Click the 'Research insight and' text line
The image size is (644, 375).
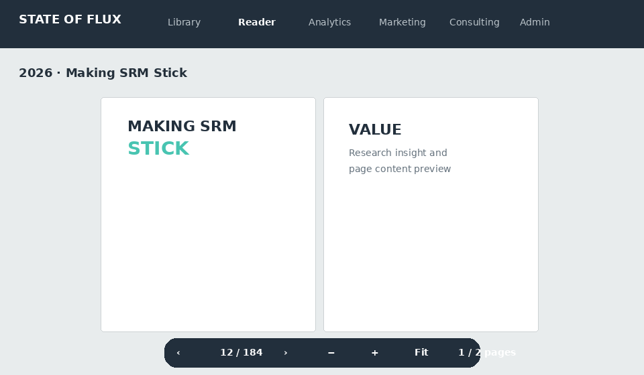[398, 153]
